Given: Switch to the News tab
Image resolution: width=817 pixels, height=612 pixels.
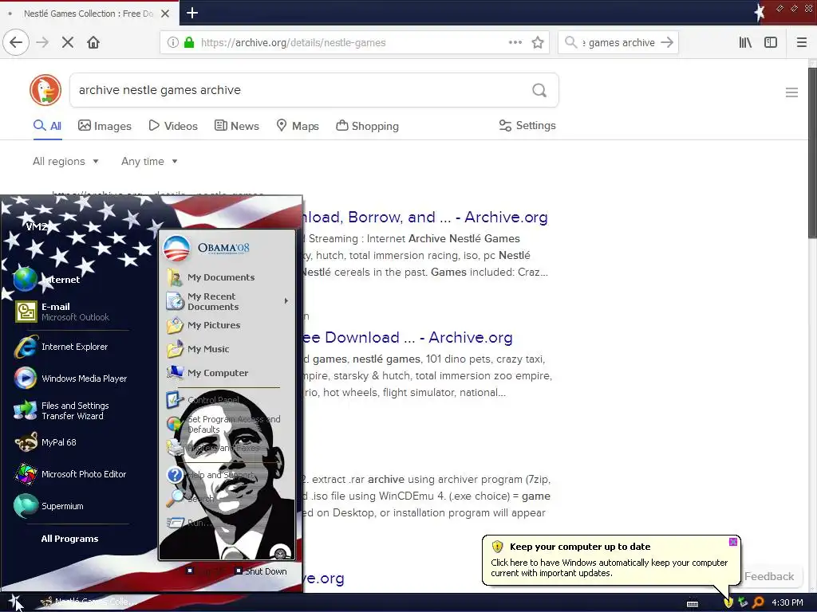Looking at the screenshot, I should click(236, 126).
